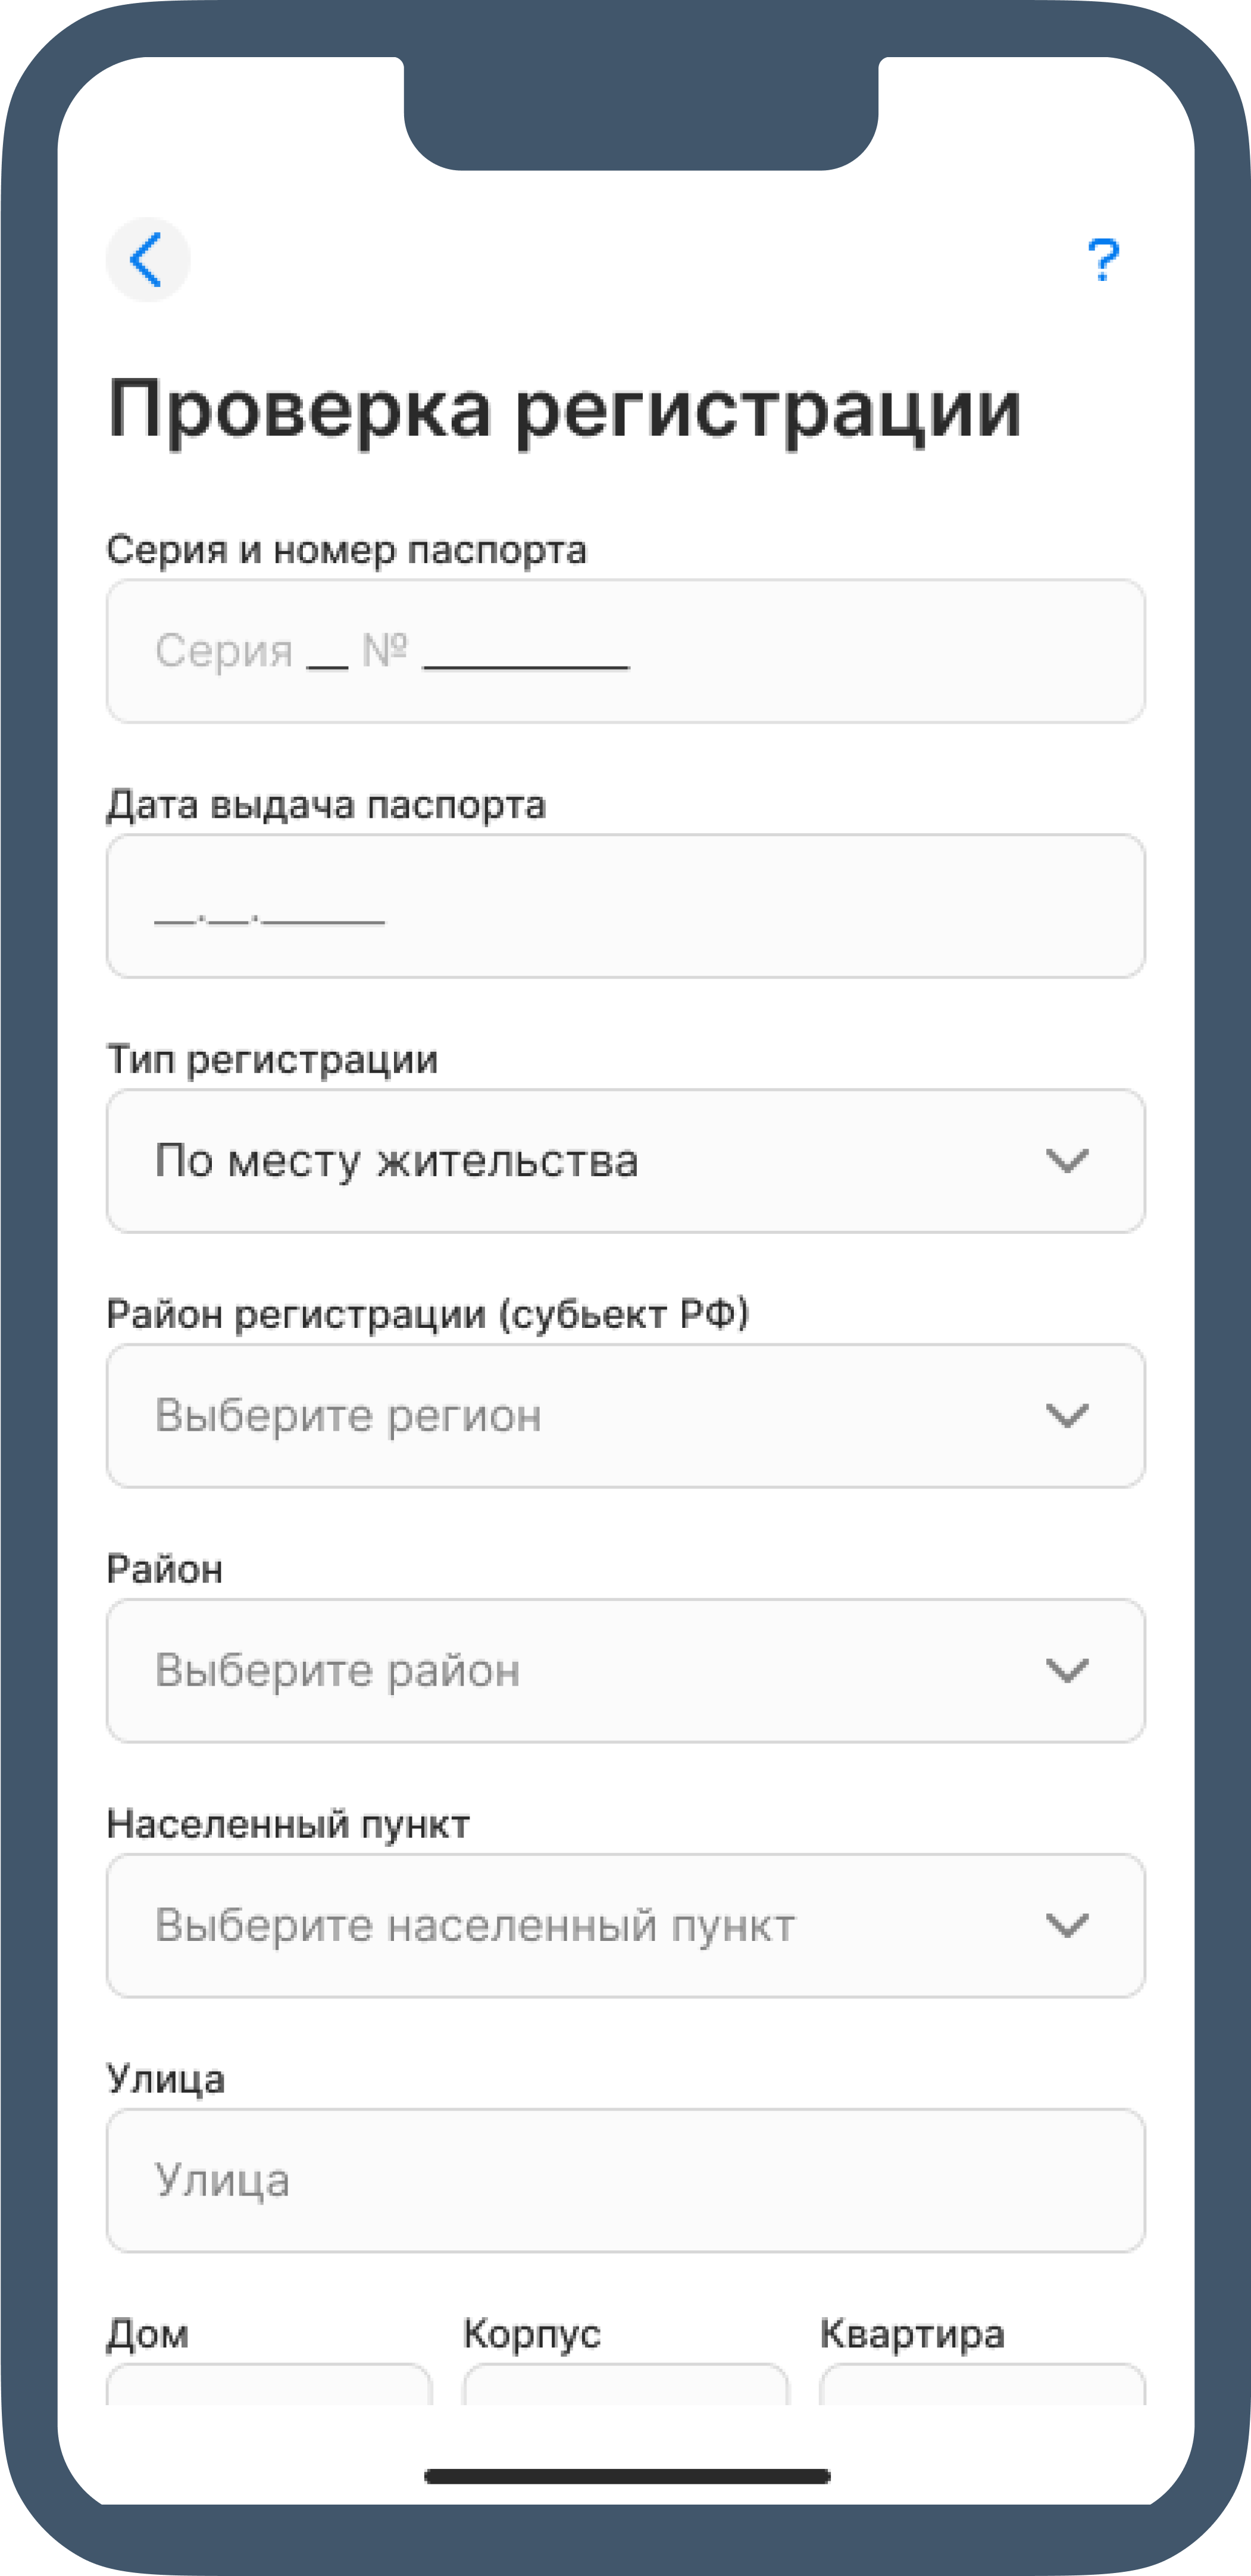Image resolution: width=1251 pixels, height=2576 pixels.
Task: Tap the chevron arrow in Тип регистрации field
Action: [x=1066, y=1161]
